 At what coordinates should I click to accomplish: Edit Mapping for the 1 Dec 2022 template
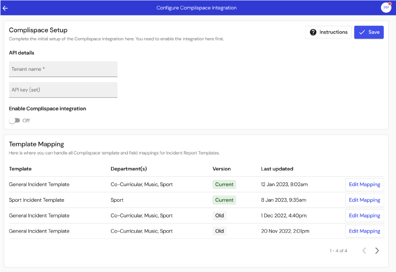coord(364,215)
